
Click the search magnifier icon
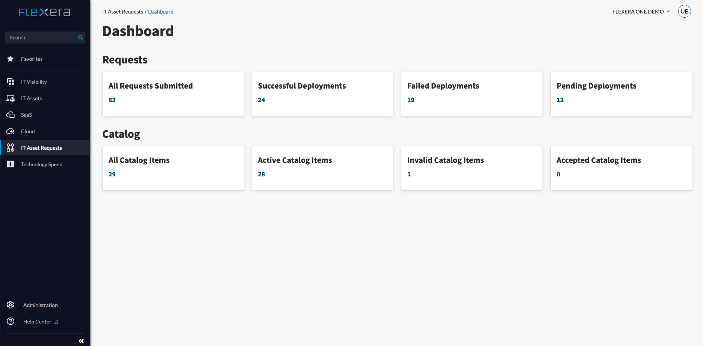click(80, 38)
